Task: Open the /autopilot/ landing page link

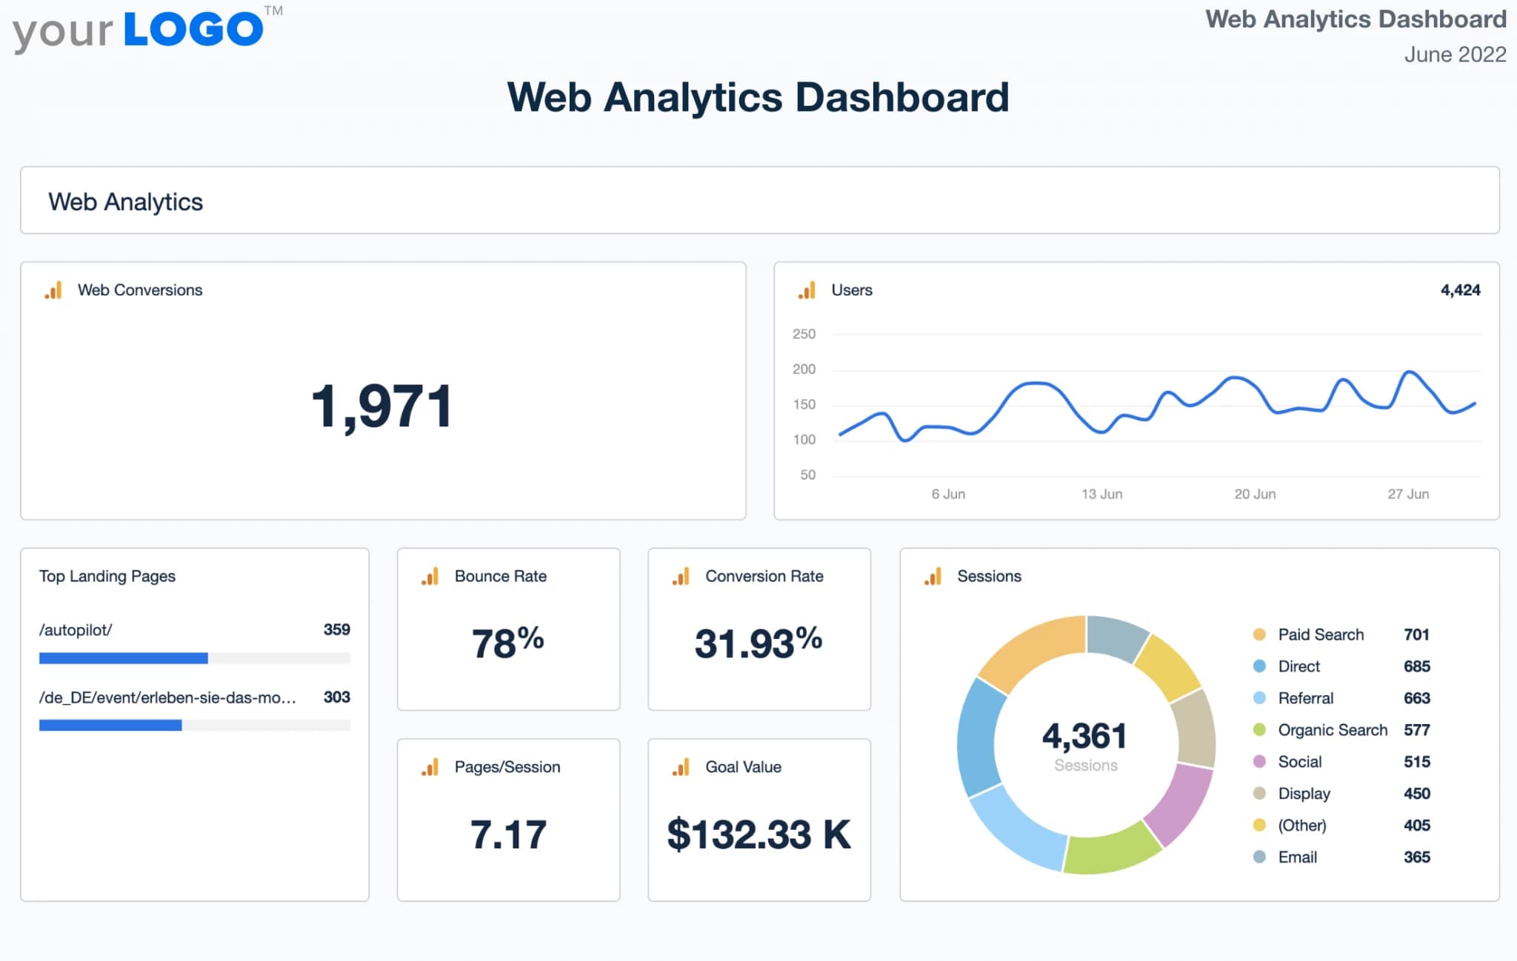Action: coord(76,630)
